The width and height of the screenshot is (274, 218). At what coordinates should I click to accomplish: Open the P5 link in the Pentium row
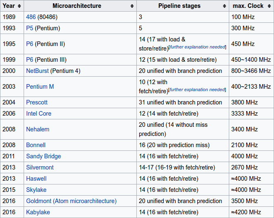pos(29,28)
